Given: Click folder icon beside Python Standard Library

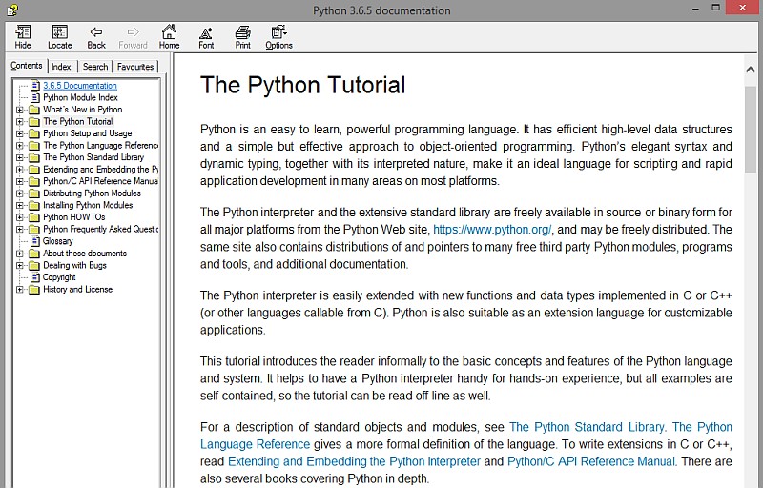Looking at the screenshot, I should coord(34,157).
